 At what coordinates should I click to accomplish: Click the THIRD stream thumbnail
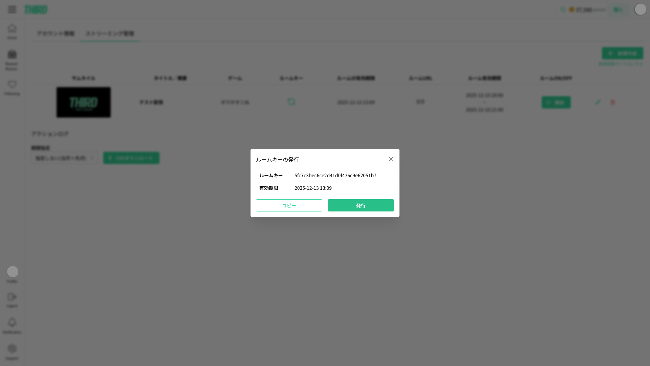84,102
